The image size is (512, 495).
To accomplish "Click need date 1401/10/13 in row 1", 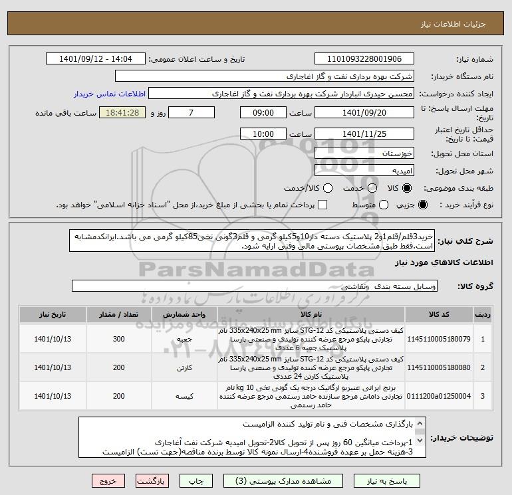I will [53, 339].
